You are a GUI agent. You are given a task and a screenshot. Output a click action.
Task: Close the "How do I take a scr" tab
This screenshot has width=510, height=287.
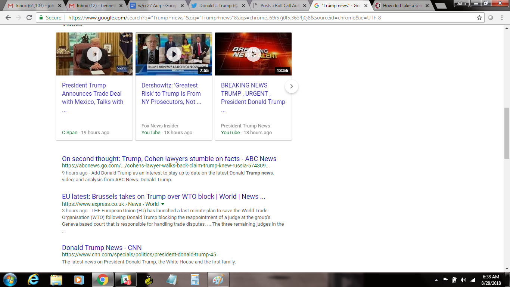427,6
